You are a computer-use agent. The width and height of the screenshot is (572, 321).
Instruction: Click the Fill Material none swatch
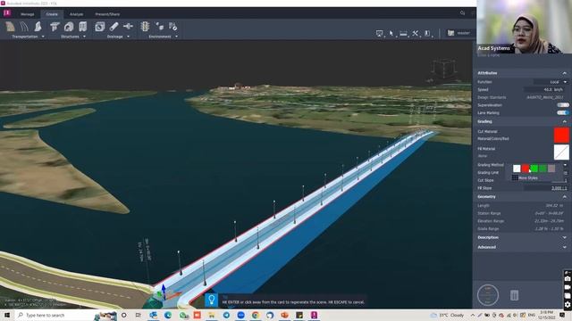[561, 152]
